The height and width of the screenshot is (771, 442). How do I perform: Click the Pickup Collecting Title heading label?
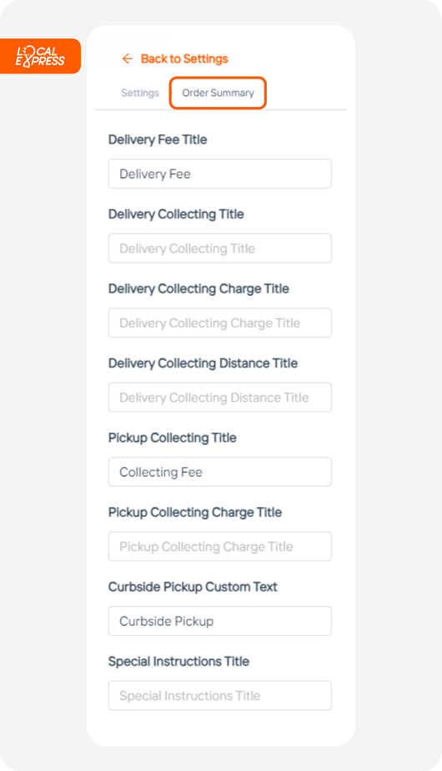(173, 438)
